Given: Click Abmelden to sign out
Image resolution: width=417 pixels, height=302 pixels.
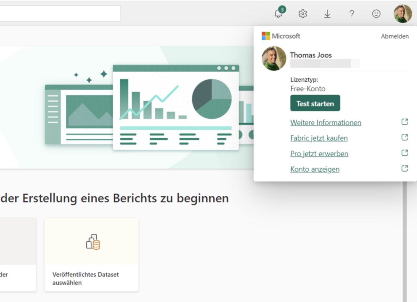Looking at the screenshot, I should click(394, 36).
